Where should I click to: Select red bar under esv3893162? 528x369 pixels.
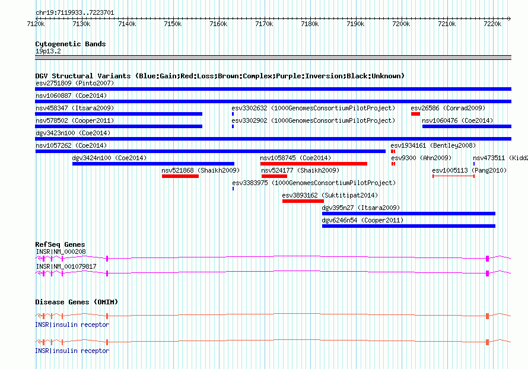click(303, 201)
